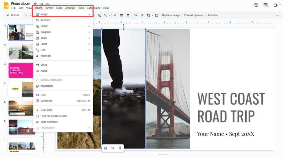Image resolution: width=284 pixels, height=158 pixels.
Task: Open the Arrange menu
Action: [70, 8]
